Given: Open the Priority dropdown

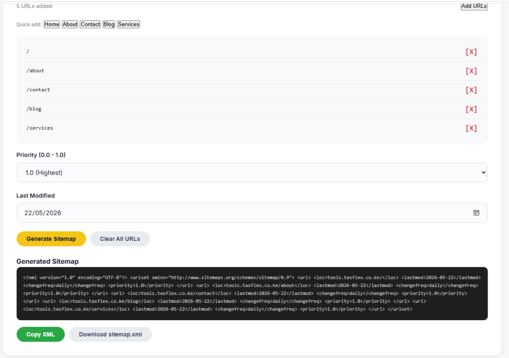Looking at the screenshot, I should pyautogui.click(x=252, y=172).
